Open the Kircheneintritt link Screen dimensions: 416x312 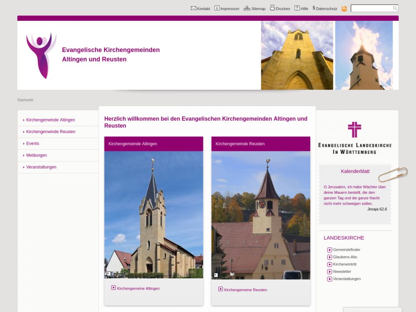click(x=344, y=264)
